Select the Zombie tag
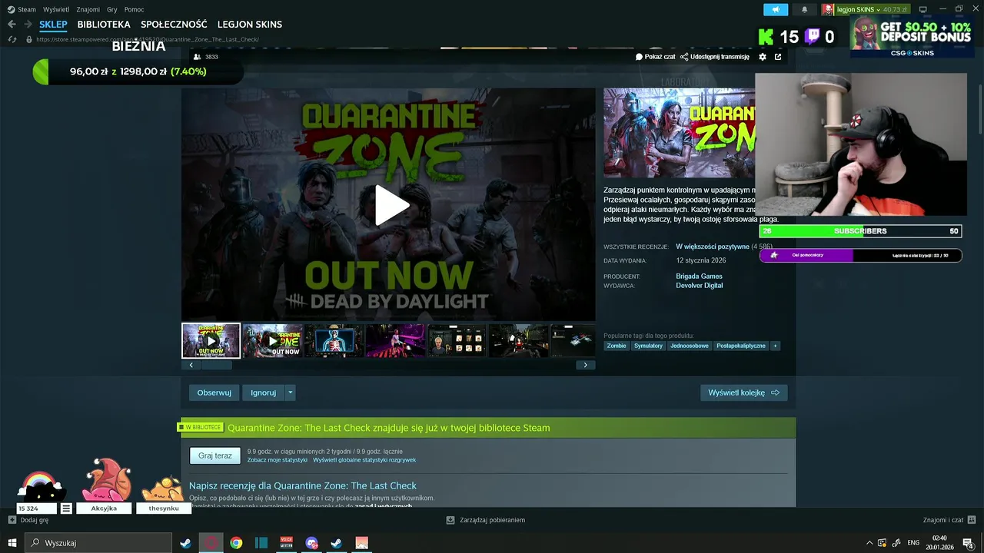 point(617,346)
